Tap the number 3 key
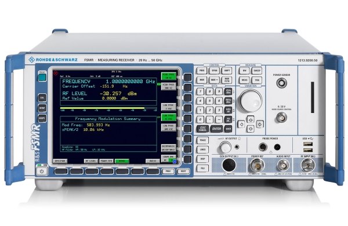 click(219, 110)
